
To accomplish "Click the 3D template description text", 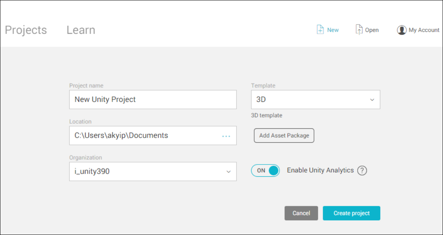I will click(x=267, y=115).
